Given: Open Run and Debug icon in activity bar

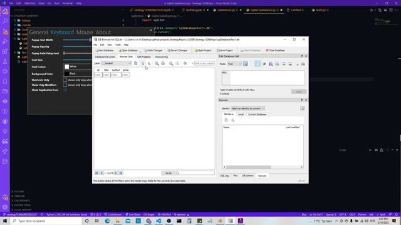Looking at the screenshot, I should (x=5, y=42).
